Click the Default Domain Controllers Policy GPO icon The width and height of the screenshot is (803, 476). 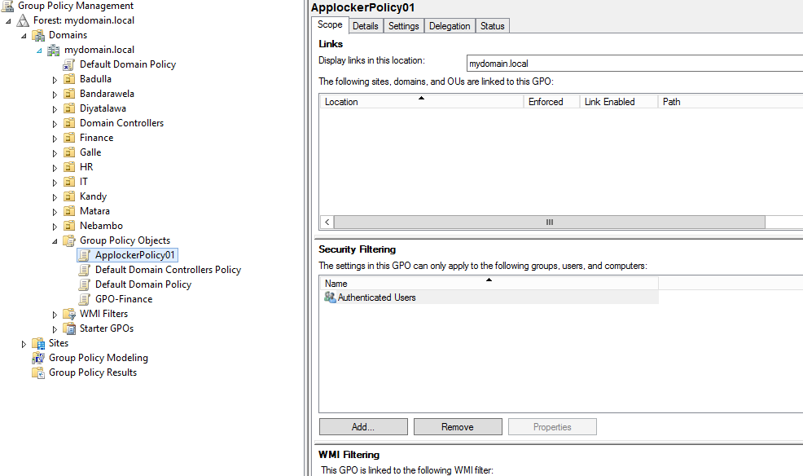(85, 270)
